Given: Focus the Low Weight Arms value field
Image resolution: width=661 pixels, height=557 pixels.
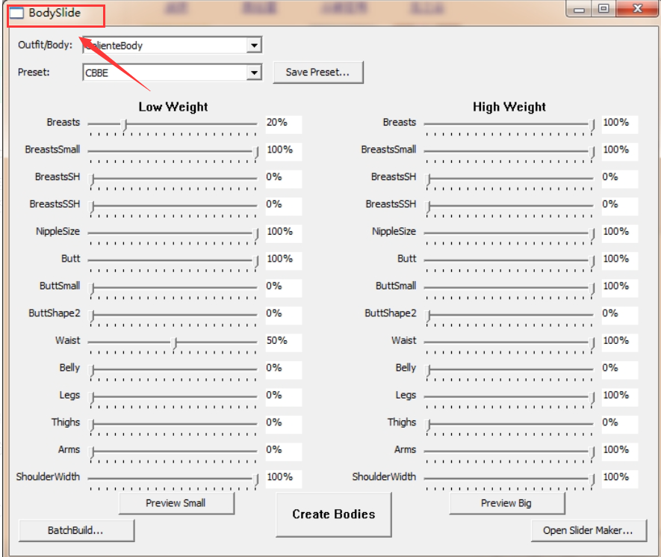Looking at the screenshot, I should pos(283,452).
